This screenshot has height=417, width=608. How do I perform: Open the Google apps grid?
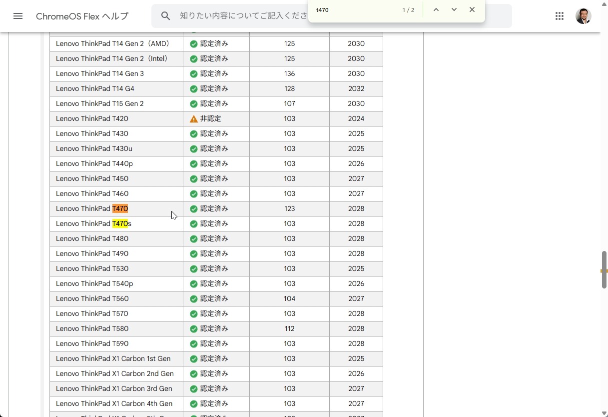tap(560, 16)
